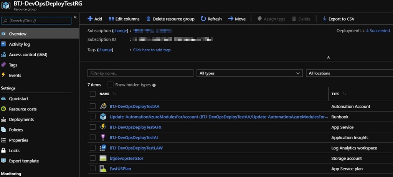Check the box for btjdevopsteststor
393x177 pixels.
coord(93,158)
